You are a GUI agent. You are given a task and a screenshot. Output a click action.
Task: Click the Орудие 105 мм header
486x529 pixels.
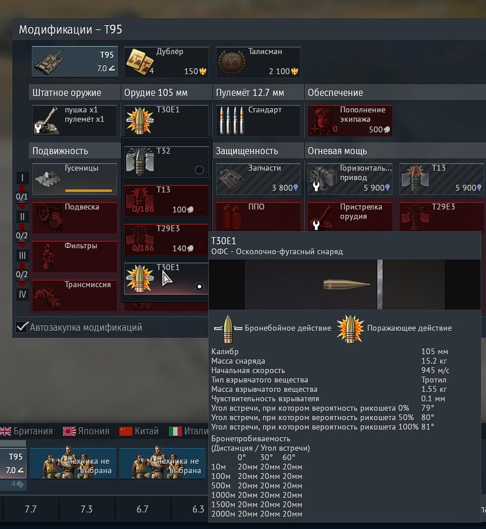point(167,92)
